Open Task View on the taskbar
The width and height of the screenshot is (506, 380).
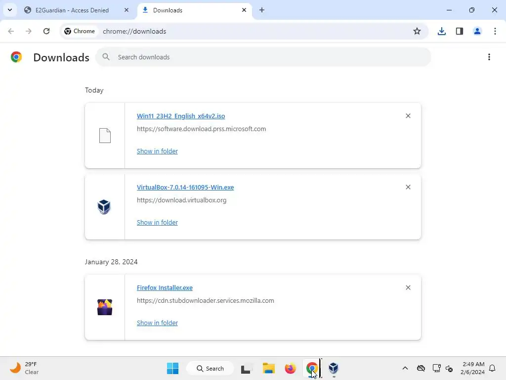[247, 368]
